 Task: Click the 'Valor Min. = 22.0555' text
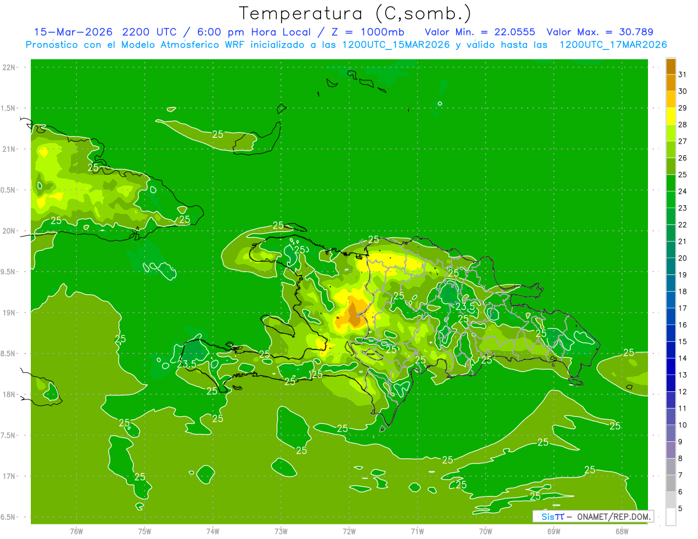point(479,32)
